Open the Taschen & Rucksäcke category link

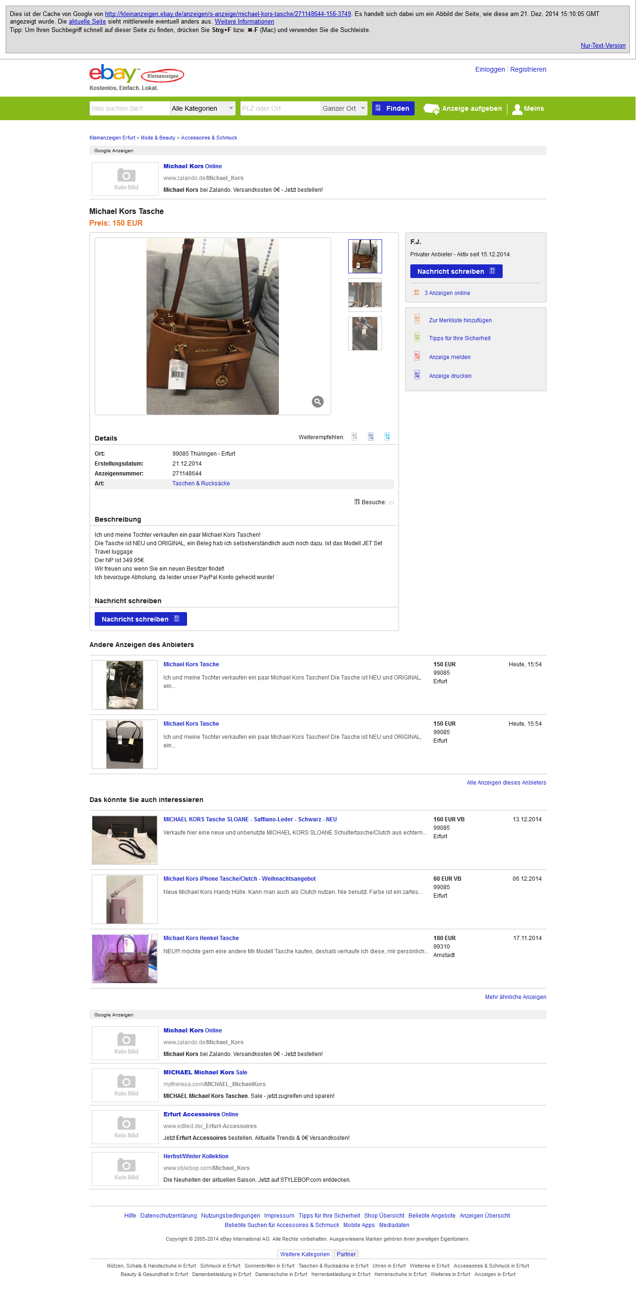(x=201, y=483)
